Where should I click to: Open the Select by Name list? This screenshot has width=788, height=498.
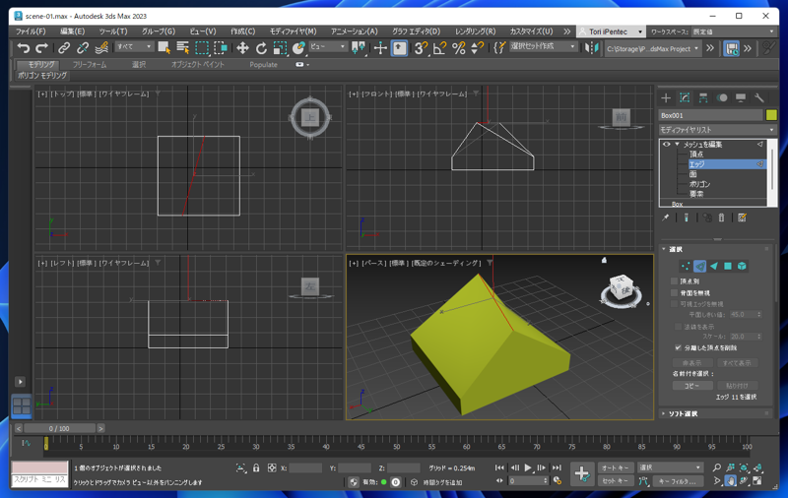coord(182,47)
